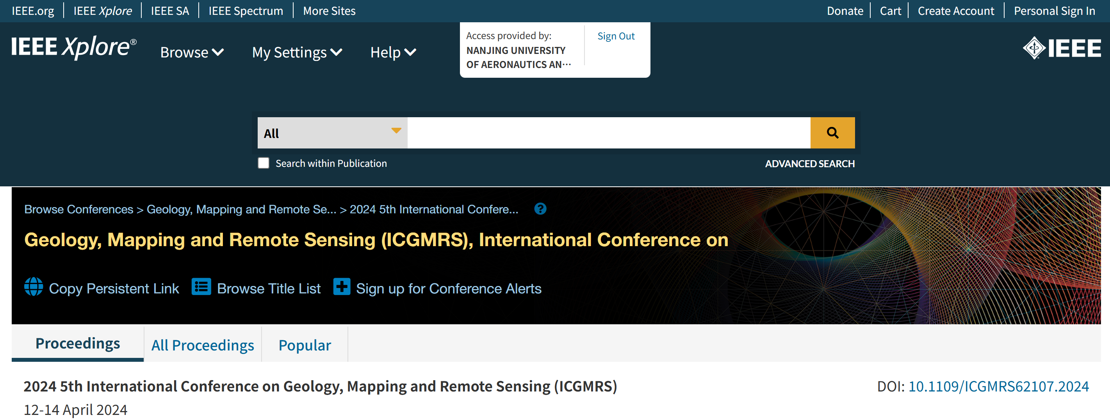Switch to the Proceedings tab

click(x=78, y=343)
